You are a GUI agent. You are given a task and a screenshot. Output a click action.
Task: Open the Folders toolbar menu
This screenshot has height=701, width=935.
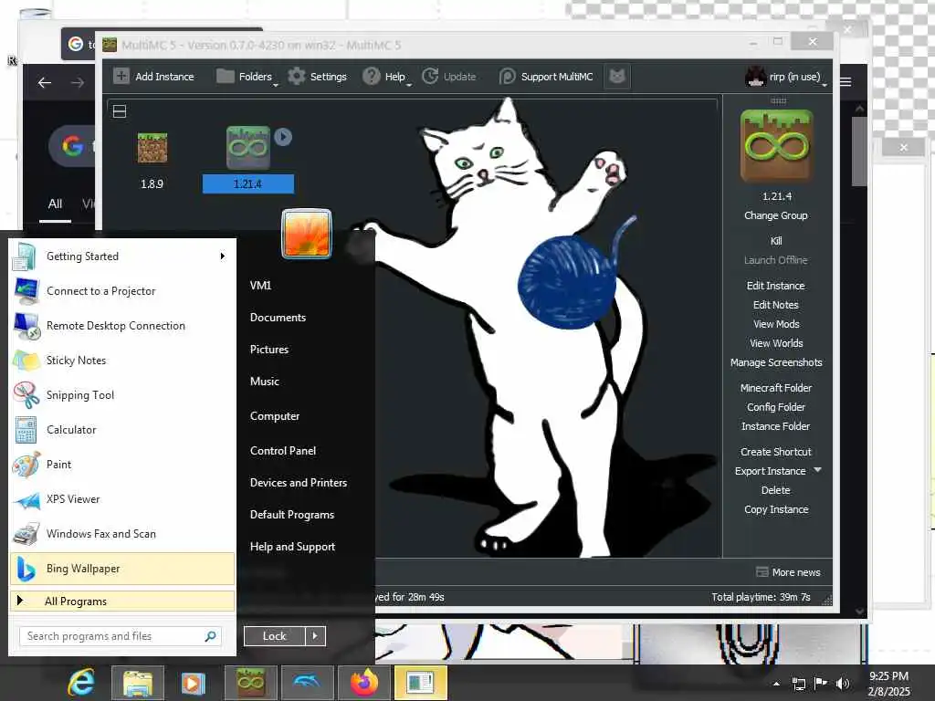point(247,77)
